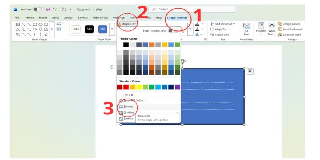
Task: Click the rotate handle above the shape
Action: point(183,61)
